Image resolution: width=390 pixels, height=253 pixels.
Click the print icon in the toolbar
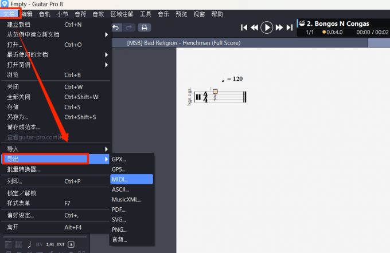click(145, 27)
